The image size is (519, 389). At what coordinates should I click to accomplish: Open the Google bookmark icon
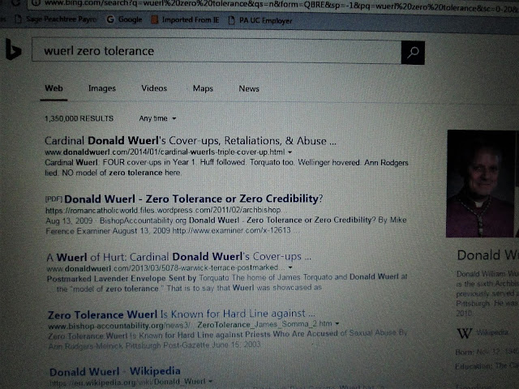pos(110,19)
